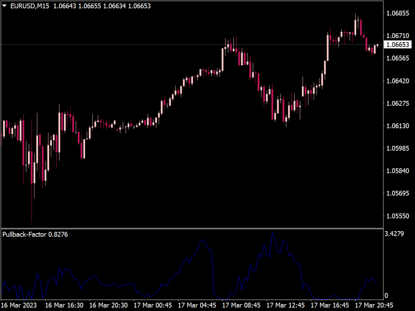Image resolution: width=415 pixels, height=311 pixels.
Task: Click the 1.06855 price scale label
Action: 398,13
